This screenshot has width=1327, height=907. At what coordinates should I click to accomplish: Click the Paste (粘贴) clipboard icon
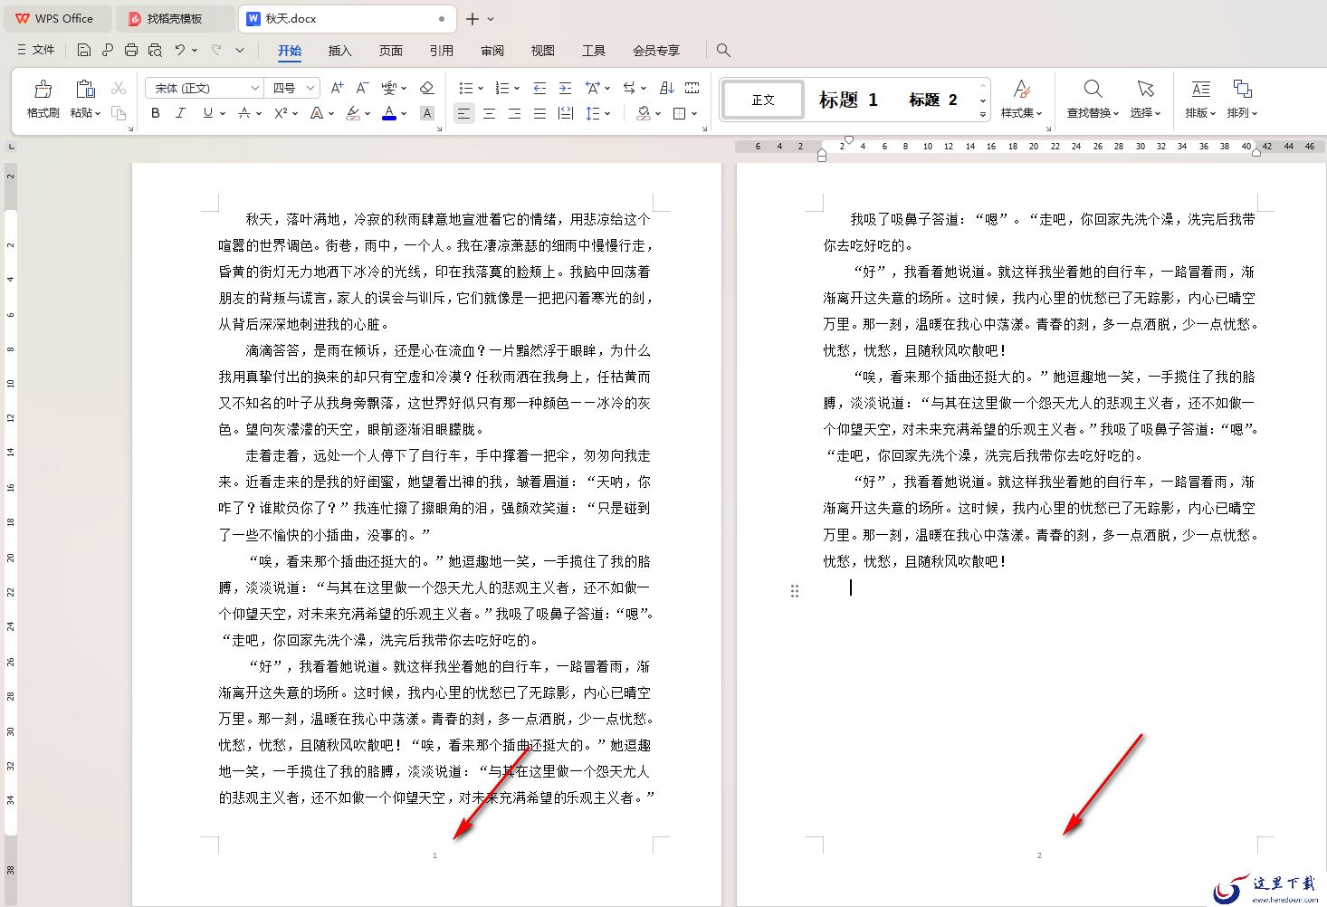[x=85, y=89]
